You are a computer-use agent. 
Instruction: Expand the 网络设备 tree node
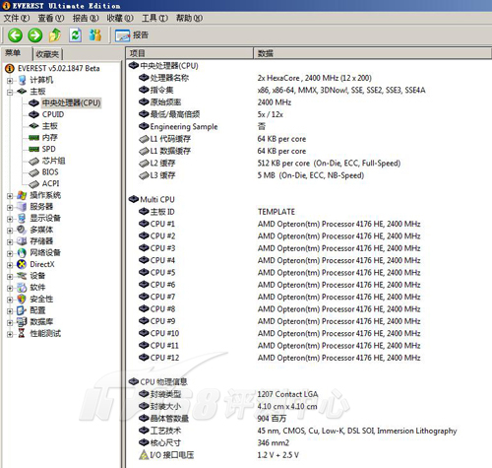point(10,253)
